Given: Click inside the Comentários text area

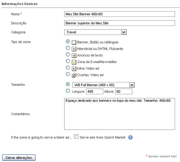Looking at the screenshot, I should [x=120, y=114].
